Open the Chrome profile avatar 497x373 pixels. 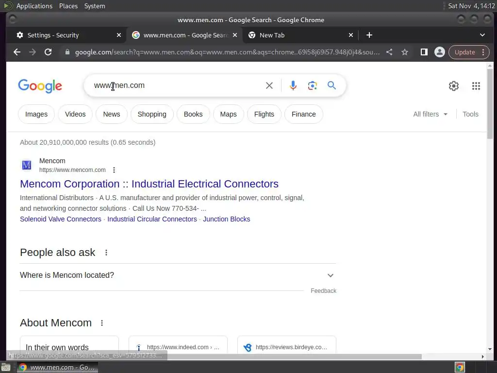440,52
